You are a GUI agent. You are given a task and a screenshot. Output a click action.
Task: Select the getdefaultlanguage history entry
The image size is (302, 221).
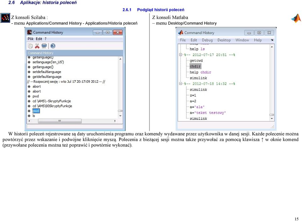pos(47,77)
